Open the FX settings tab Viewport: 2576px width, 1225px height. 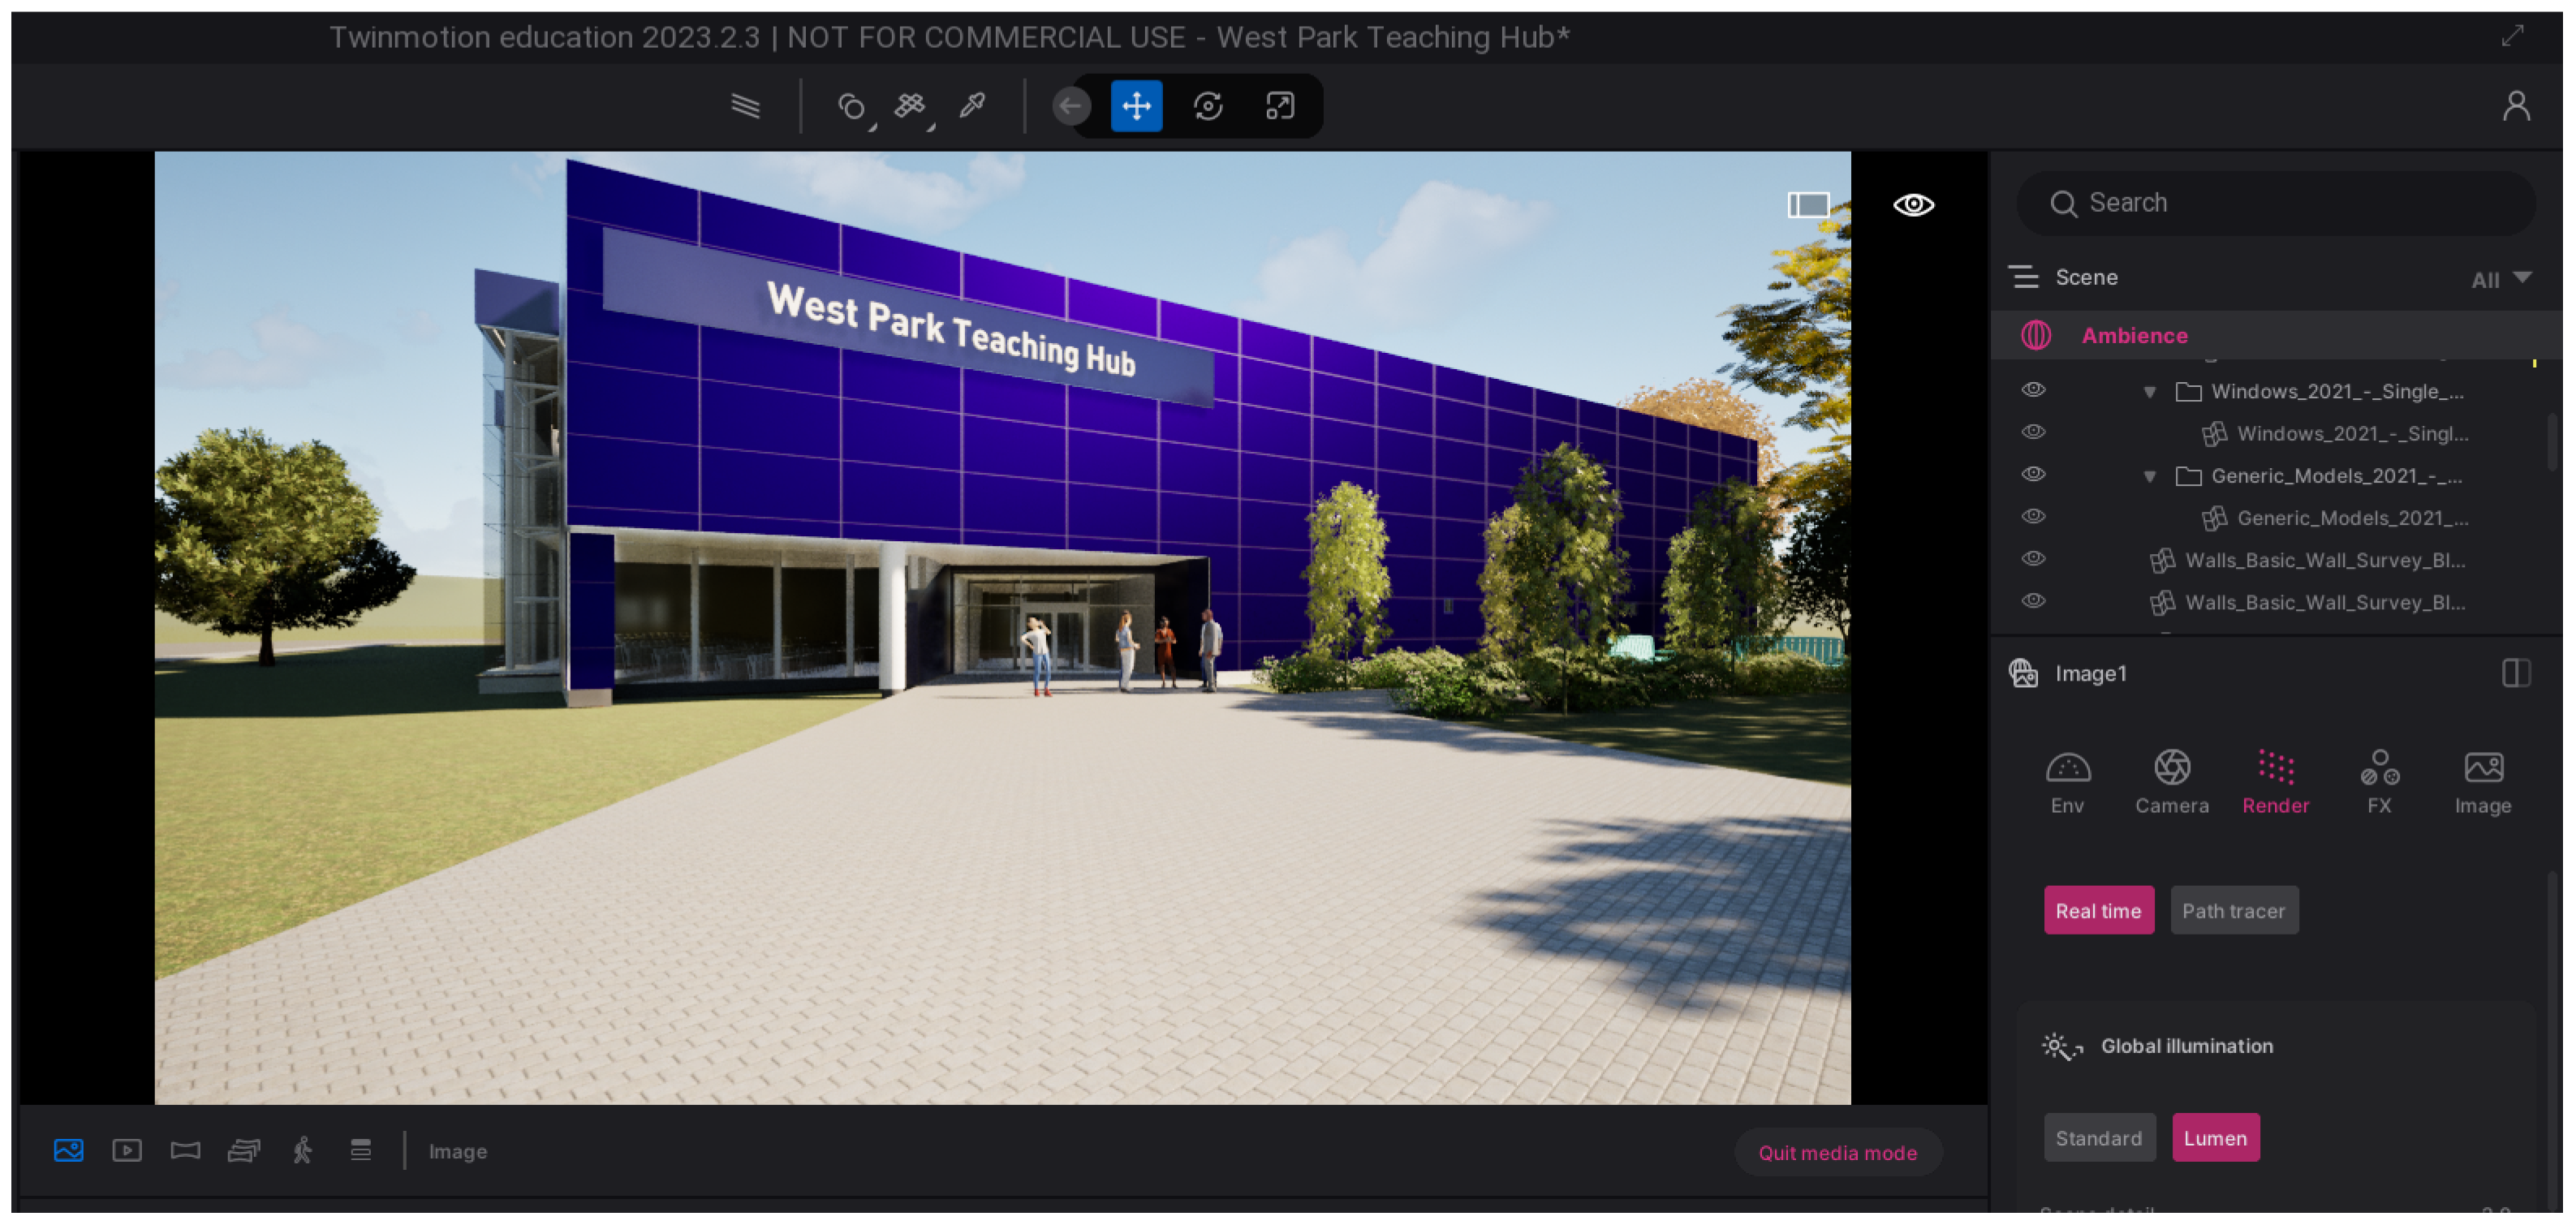(2379, 782)
